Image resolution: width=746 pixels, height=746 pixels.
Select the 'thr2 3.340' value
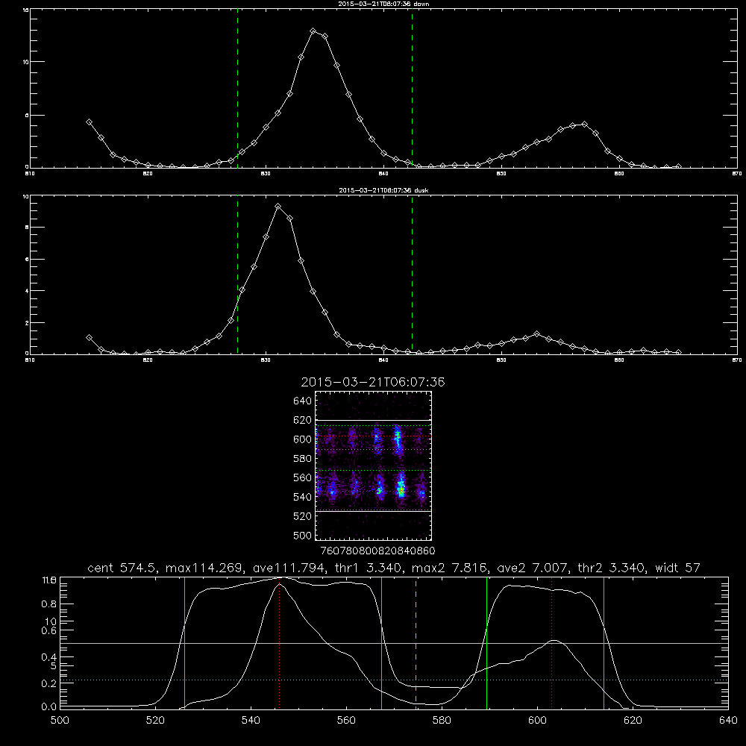[x=612, y=568]
